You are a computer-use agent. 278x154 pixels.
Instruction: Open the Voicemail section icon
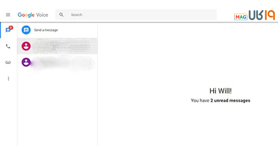[x=8, y=62]
